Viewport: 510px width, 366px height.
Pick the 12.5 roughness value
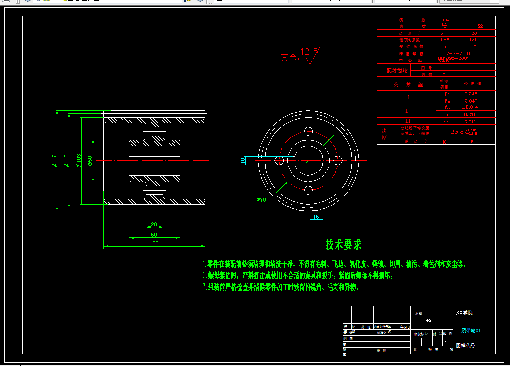click(309, 51)
